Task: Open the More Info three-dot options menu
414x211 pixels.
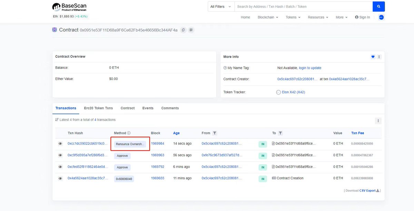Action: click(379, 57)
